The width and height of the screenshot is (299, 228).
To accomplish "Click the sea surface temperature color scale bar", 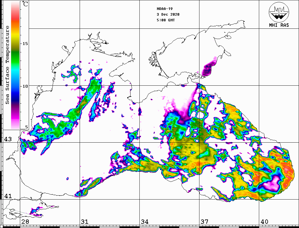I will pyautogui.click(x=15, y=65).
